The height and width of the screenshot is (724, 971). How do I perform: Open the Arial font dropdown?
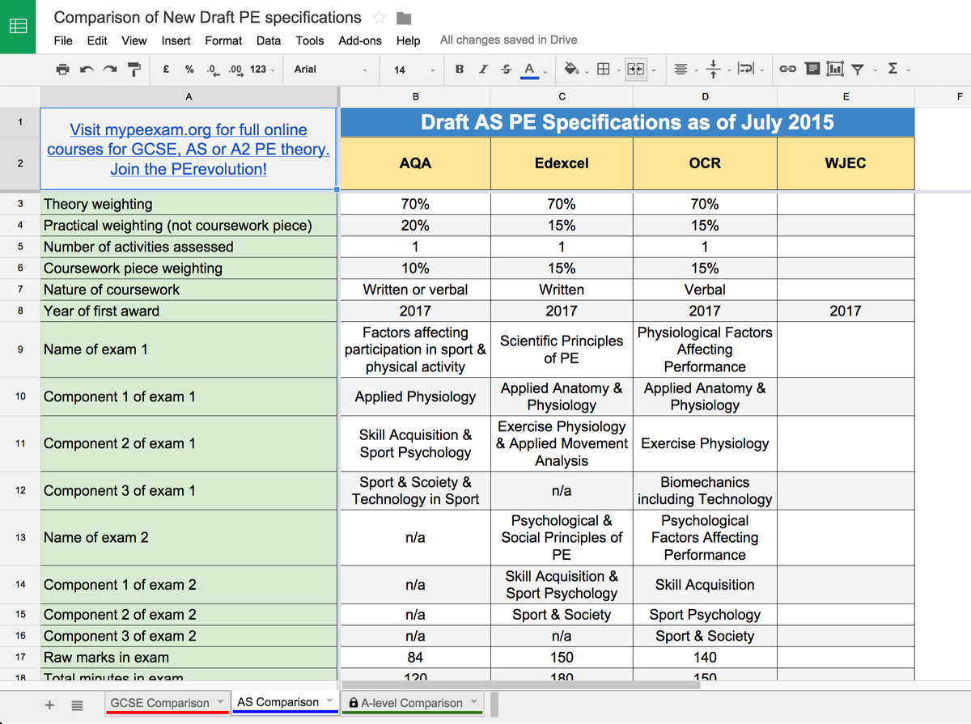click(x=330, y=70)
